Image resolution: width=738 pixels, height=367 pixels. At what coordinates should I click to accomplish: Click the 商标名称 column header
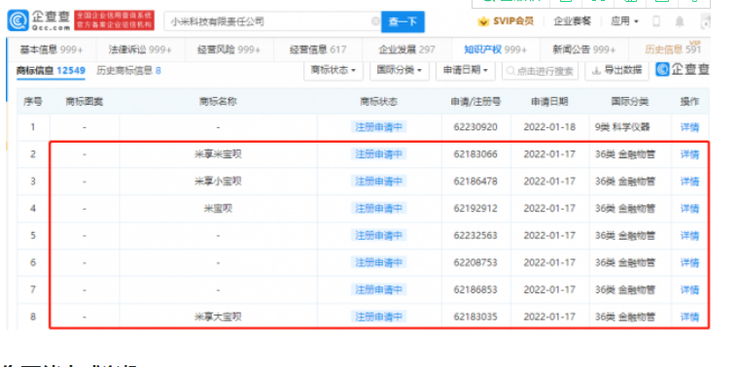click(218, 102)
